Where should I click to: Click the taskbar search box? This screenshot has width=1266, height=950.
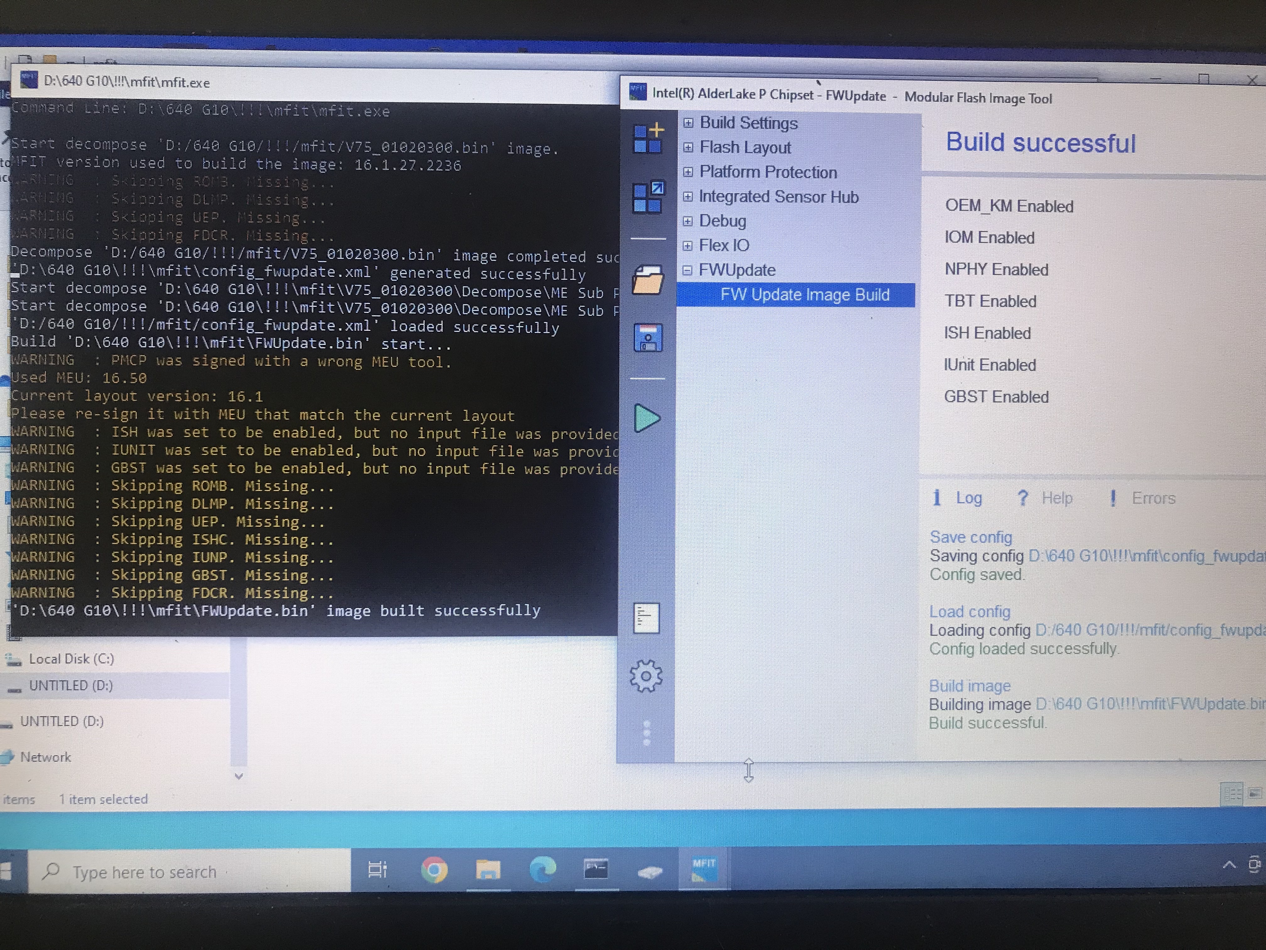189,871
